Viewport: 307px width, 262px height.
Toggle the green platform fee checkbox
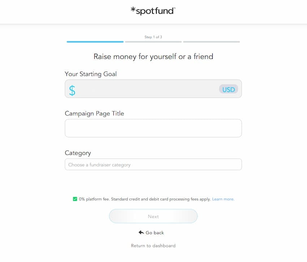(x=75, y=199)
